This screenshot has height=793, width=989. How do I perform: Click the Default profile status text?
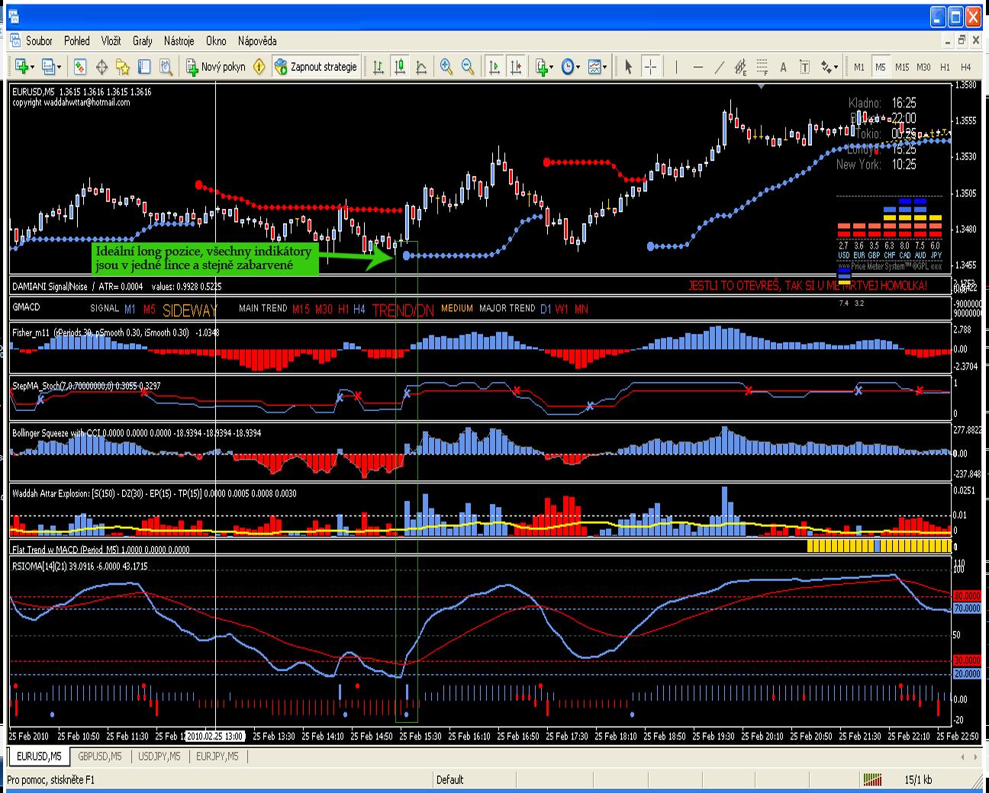tap(450, 780)
